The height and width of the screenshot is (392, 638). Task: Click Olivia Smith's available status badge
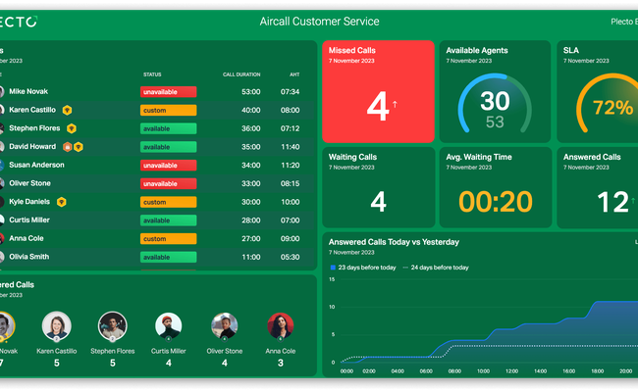point(169,257)
